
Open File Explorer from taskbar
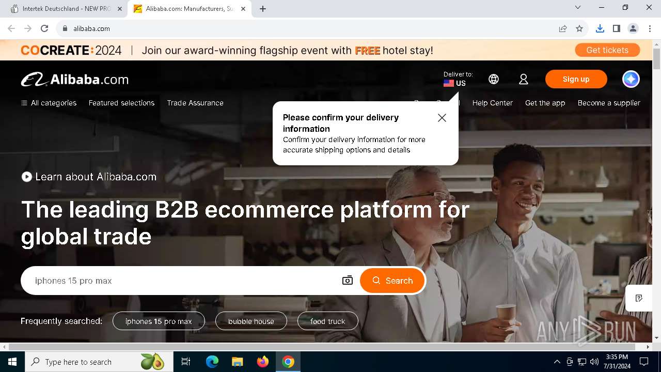tap(237, 362)
